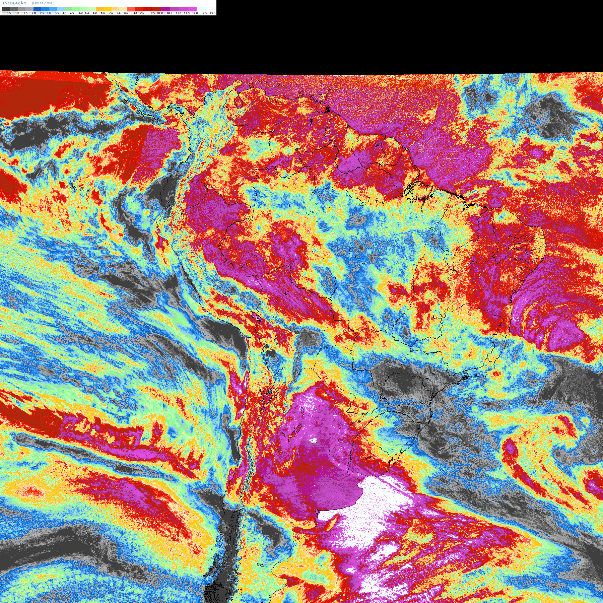
Task: Click the INSOLAÇÃO legend title
Action: click(x=15, y=3)
